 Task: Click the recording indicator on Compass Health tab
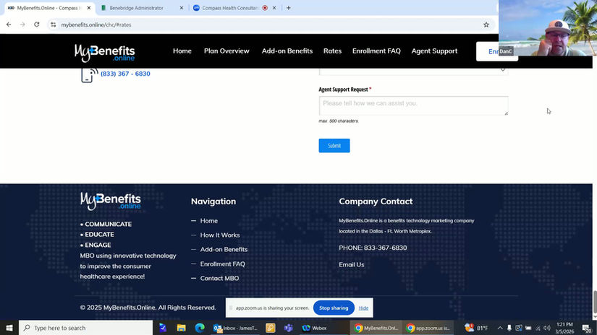[265, 8]
